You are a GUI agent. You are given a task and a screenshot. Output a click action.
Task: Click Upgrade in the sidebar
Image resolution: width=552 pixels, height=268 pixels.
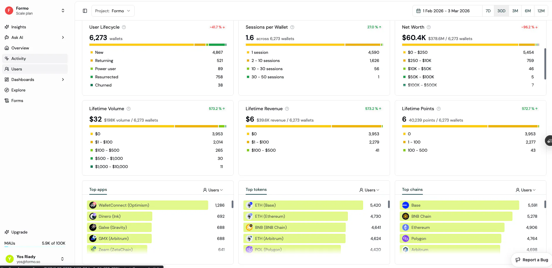19,232
